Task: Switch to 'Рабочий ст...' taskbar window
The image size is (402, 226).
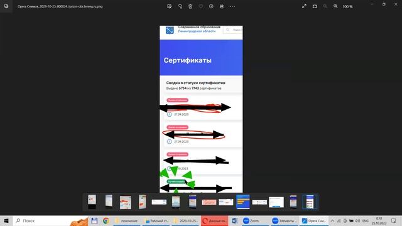Action: tap(157, 220)
